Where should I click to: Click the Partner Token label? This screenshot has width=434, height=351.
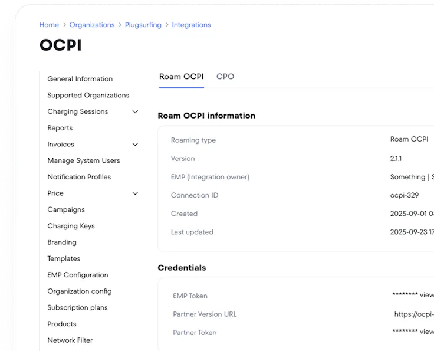pyautogui.click(x=195, y=333)
